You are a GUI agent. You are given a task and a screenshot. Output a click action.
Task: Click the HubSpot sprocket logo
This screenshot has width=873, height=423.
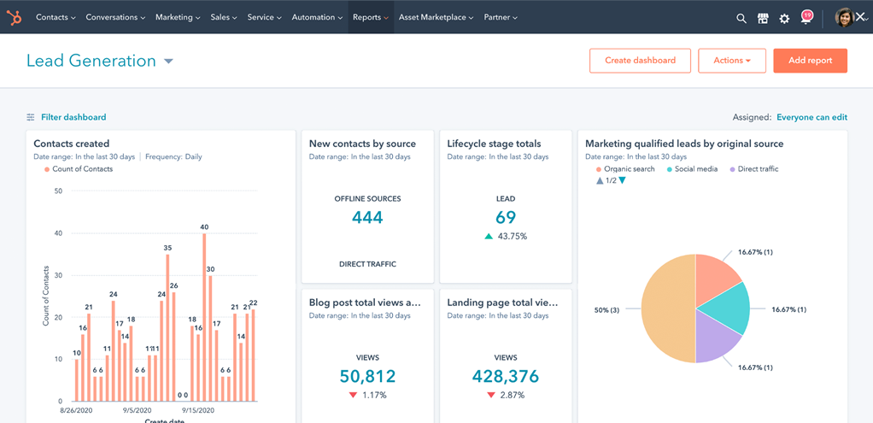(15, 17)
